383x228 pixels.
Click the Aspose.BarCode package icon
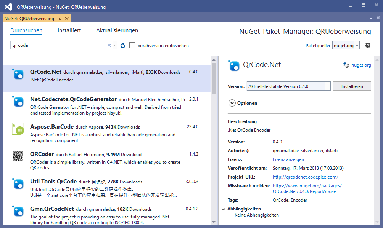pyautogui.click(x=18, y=129)
